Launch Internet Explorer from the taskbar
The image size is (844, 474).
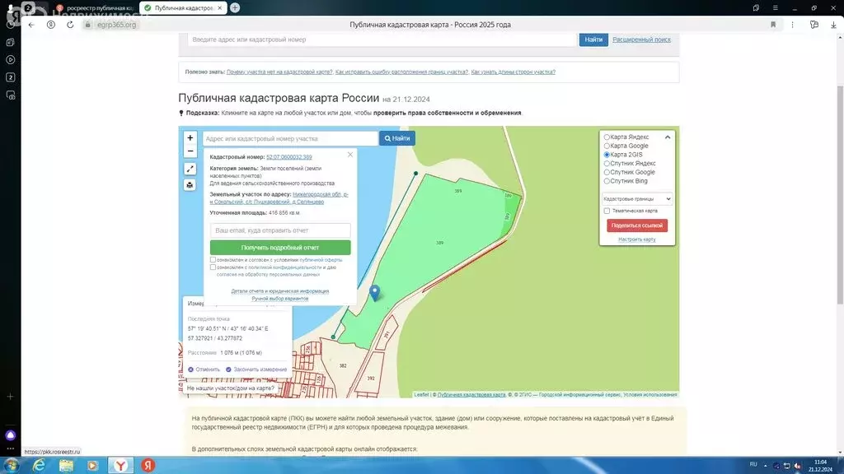point(39,466)
